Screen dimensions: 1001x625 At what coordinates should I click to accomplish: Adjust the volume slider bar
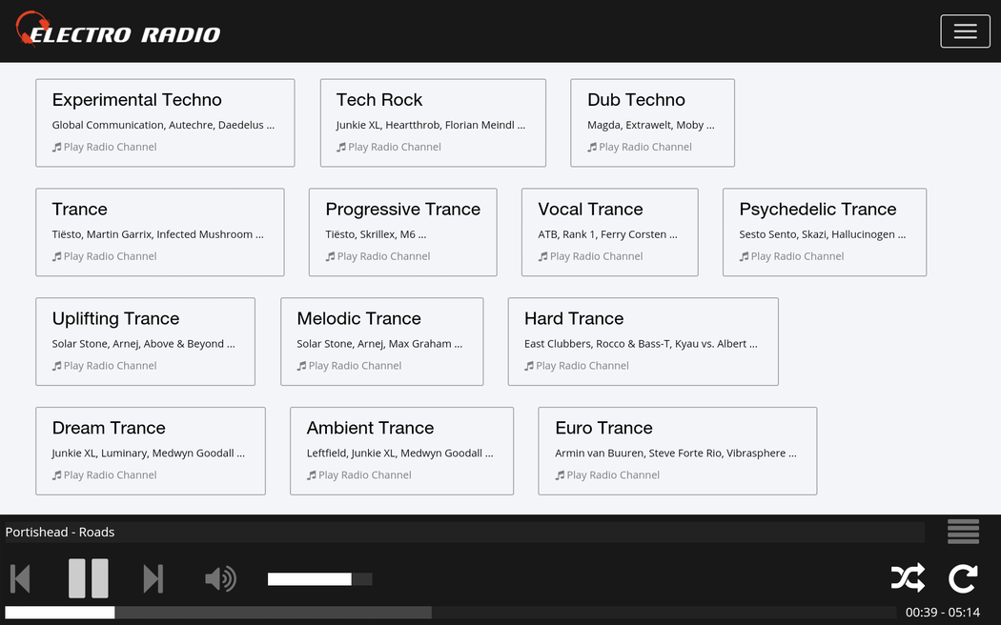pyautogui.click(x=319, y=579)
